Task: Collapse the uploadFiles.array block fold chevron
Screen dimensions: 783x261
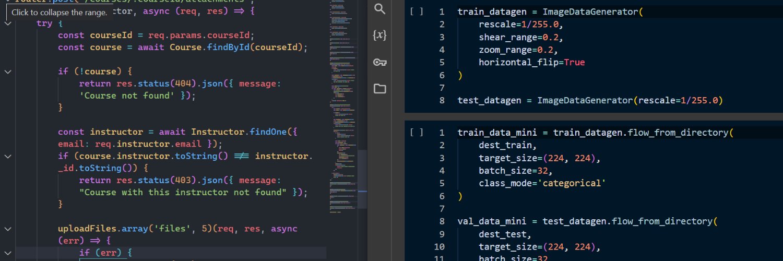Action: tap(8, 229)
